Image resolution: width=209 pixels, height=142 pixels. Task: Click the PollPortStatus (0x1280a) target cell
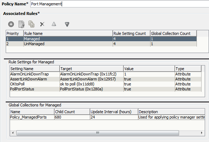(x=91, y=89)
